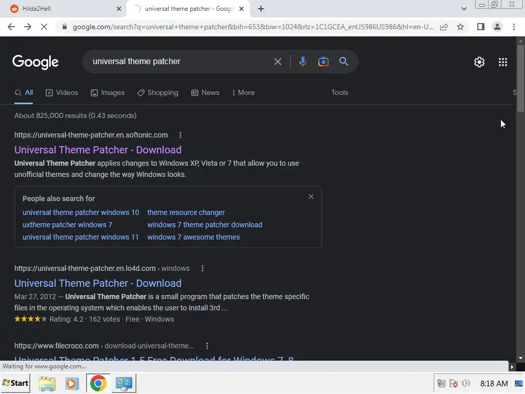The height and width of the screenshot is (394, 525).
Task: Open the Chrome profile avatar
Action: coord(497,27)
